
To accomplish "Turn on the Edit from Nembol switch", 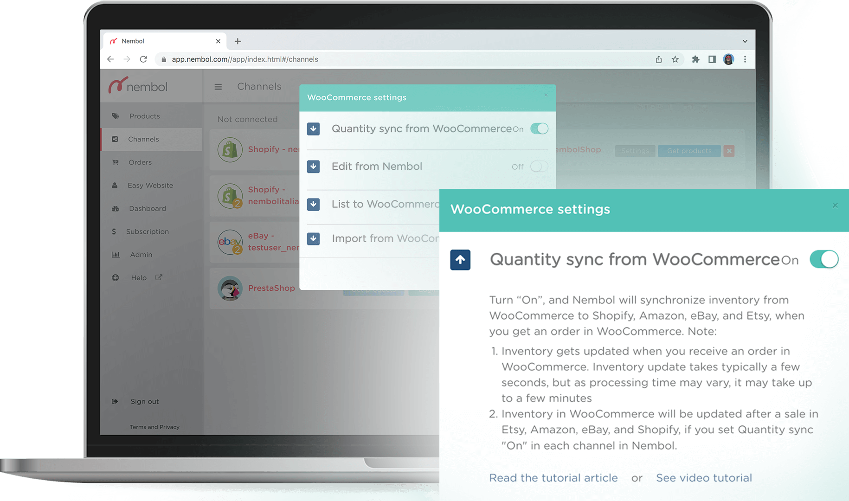I will click(x=539, y=167).
